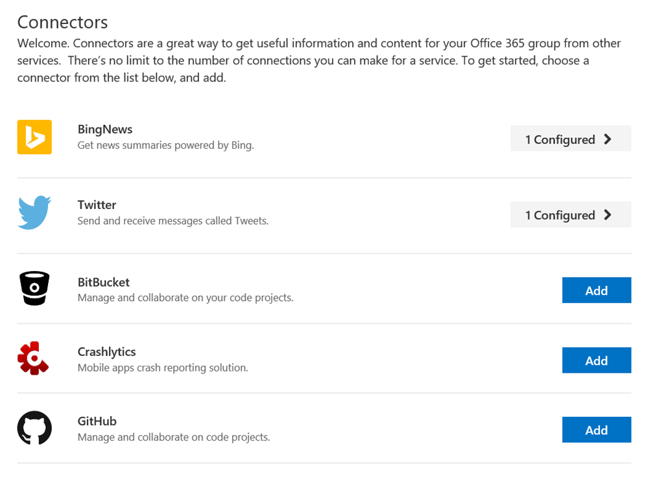
Task: Select the Crashlytics connector title
Action: pos(107,352)
